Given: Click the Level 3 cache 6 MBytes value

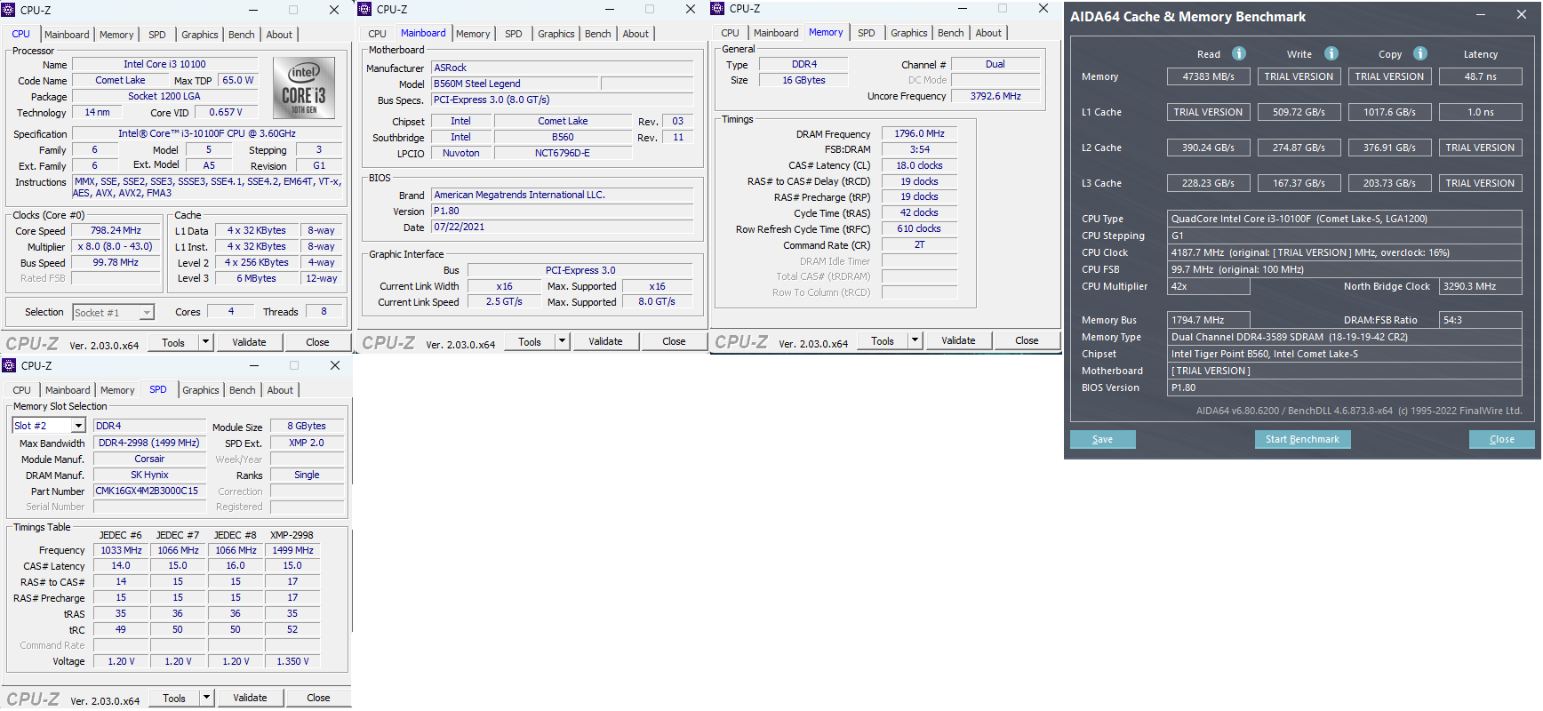Looking at the screenshot, I should pyautogui.click(x=257, y=278).
